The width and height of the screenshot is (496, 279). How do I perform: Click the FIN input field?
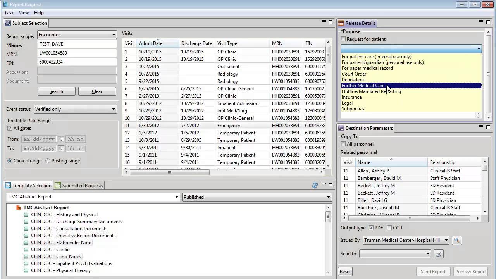77,62
